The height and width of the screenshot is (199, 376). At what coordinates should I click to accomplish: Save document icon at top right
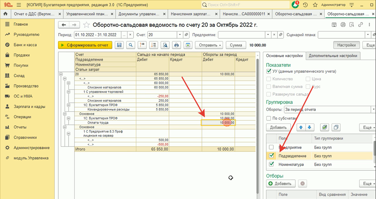click(x=334, y=25)
